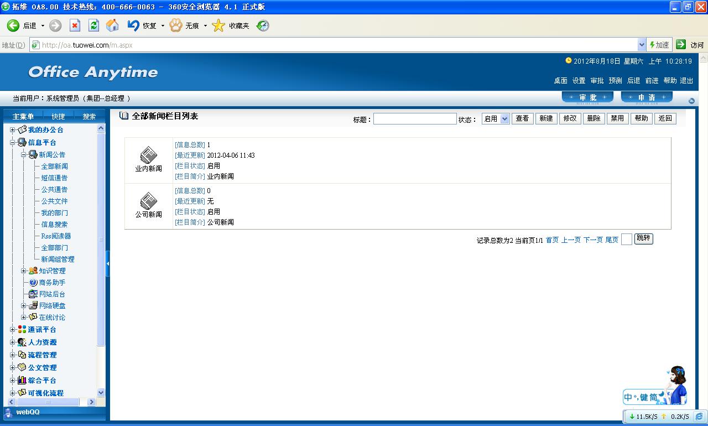The width and height of the screenshot is (708, 426).
Task: Open the 业内新闻 newspaper icon
Action: click(x=148, y=155)
